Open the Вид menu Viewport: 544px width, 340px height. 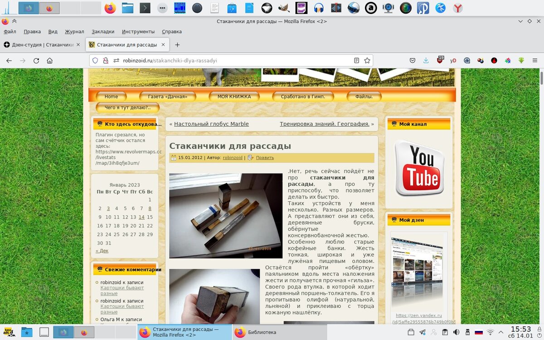[53, 32]
